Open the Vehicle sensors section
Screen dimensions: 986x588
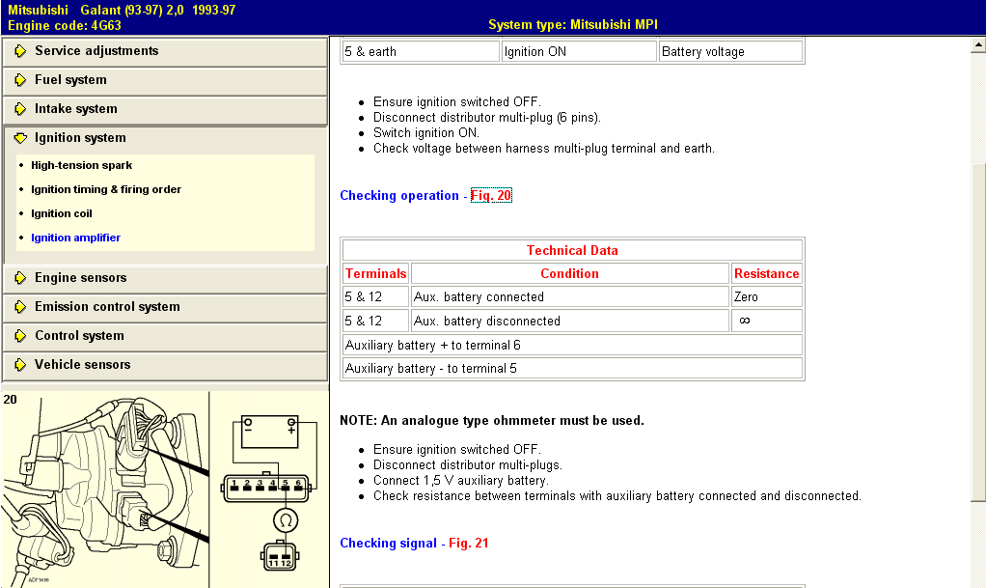(165, 365)
